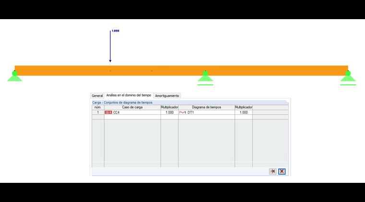The width and height of the screenshot is (365, 202).
Task: Click the empty second row load case cell
Action: click(x=133, y=117)
